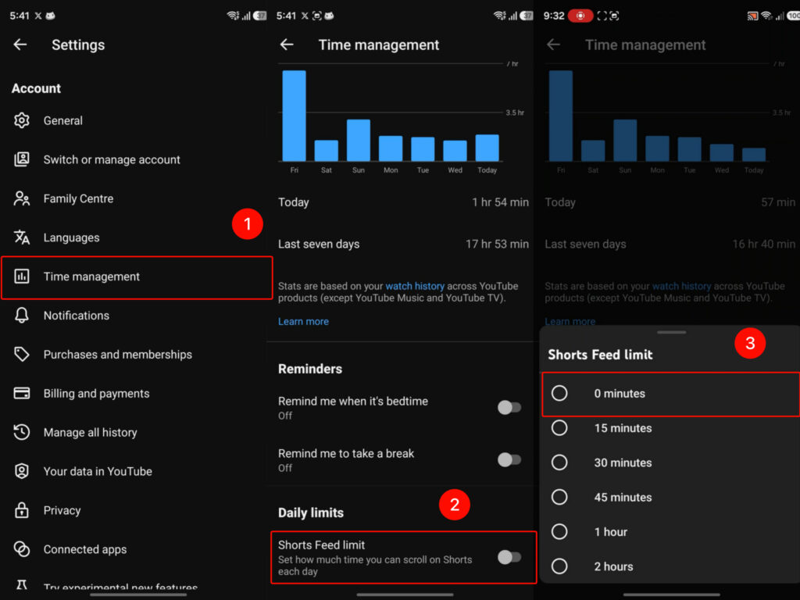Tap the Manage all history clock icon
The image size is (800, 600).
click(x=21, y=432)
